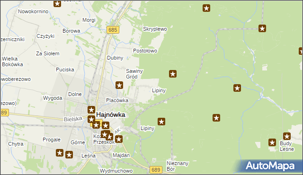303x175 pixels.
Task: Click the Za Siołem label
Action: tap(48, 53)
